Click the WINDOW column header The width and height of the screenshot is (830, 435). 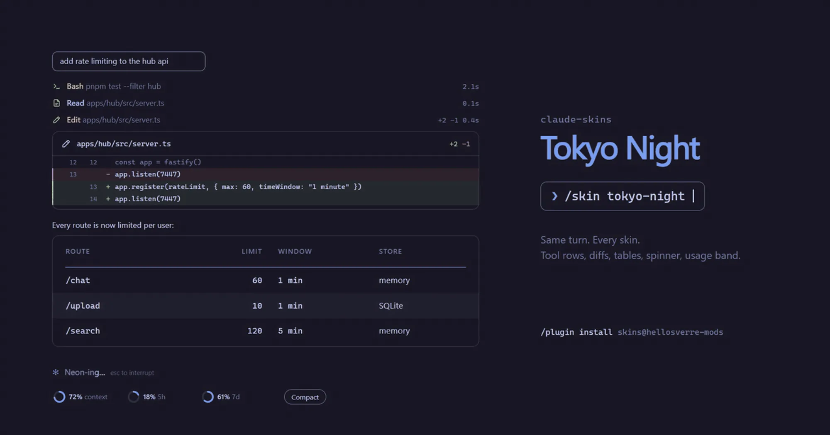[295, 251]
